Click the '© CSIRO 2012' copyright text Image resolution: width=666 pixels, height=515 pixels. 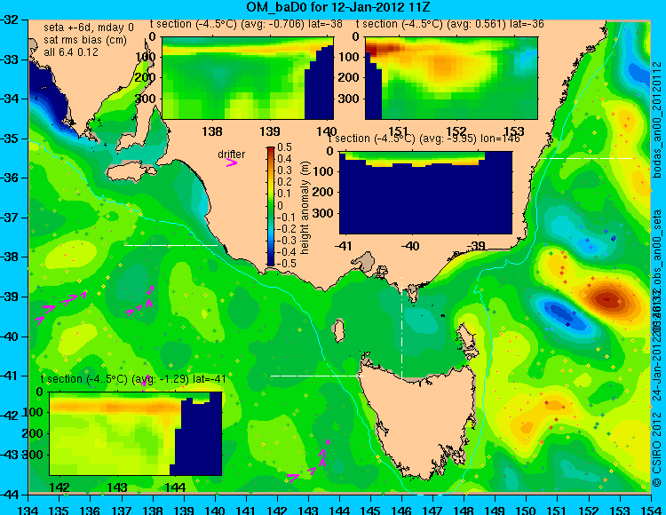point(656,449)
